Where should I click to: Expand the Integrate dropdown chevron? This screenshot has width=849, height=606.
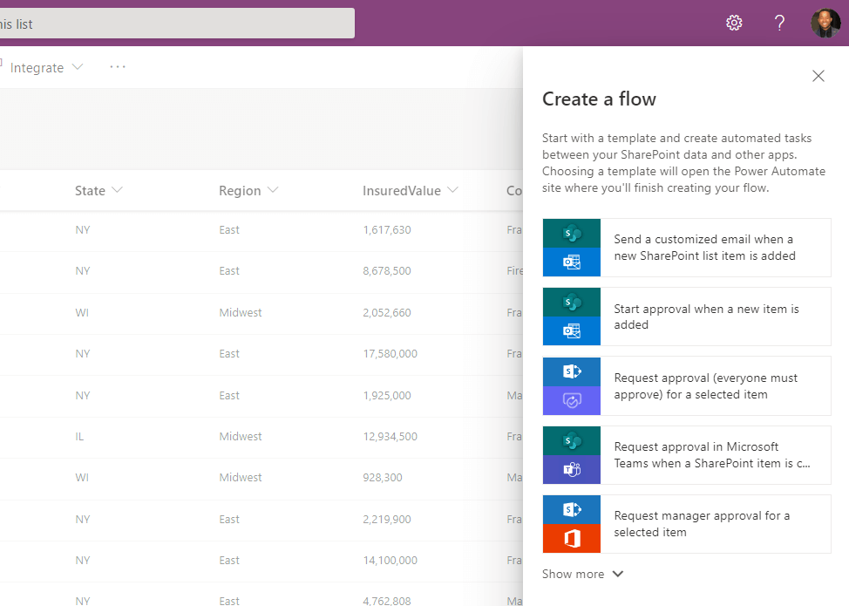78,67
